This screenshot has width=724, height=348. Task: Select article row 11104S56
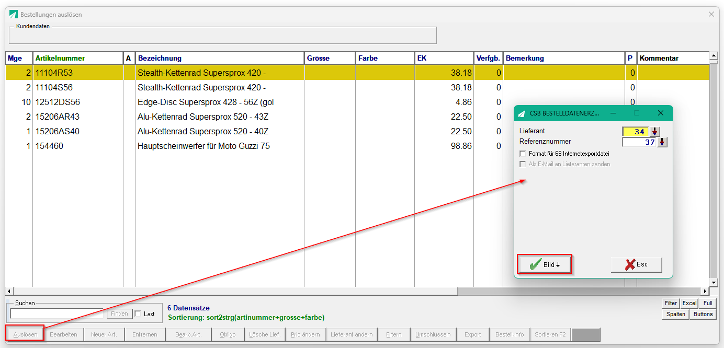pyautogui.click(x=357, y=87)
